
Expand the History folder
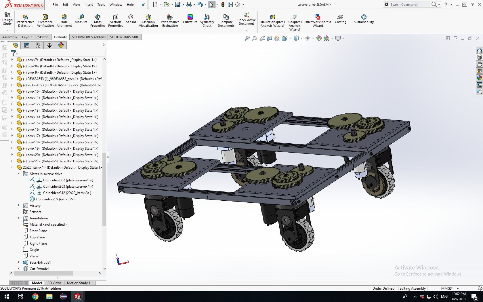(x=18, y=205)
